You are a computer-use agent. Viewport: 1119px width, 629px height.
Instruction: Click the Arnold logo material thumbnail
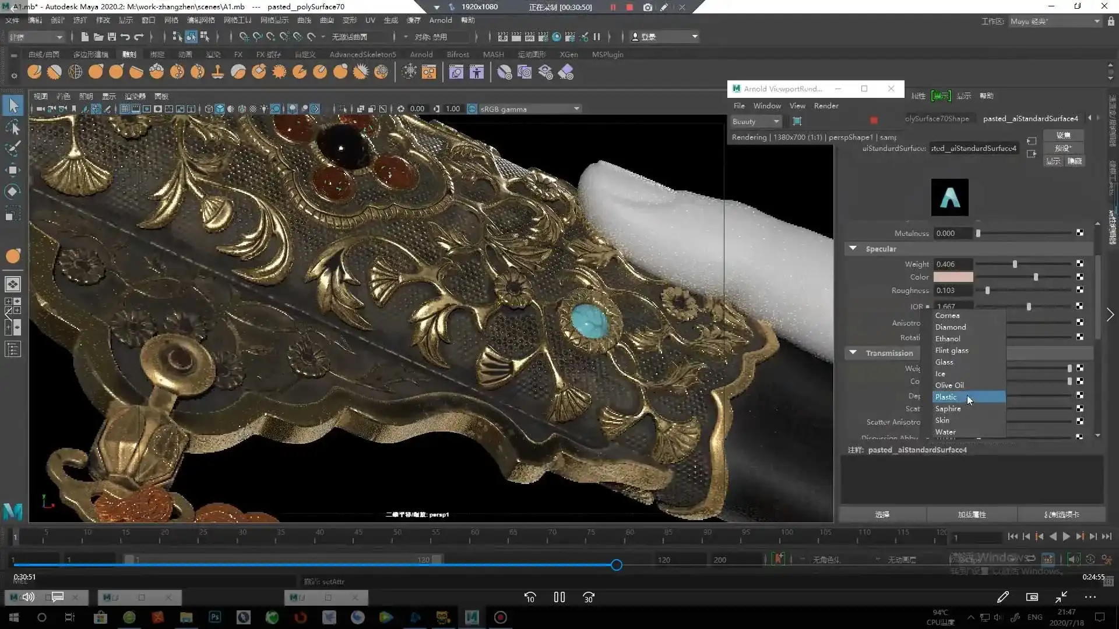point(949,197)
